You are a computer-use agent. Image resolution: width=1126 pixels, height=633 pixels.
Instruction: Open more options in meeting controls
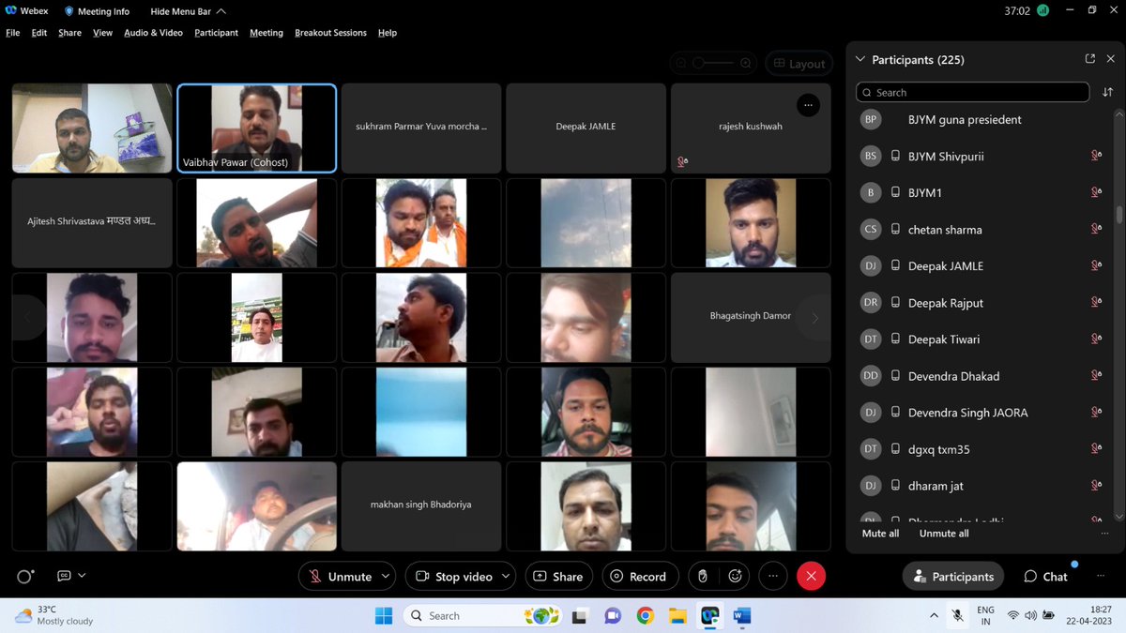coord(773,577)
